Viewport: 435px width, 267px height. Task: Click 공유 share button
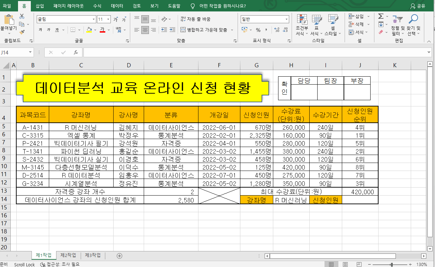[418, 6]
